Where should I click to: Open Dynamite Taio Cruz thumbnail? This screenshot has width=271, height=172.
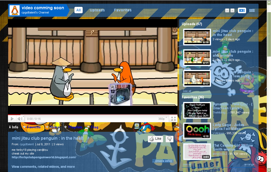tap(197, 110)
